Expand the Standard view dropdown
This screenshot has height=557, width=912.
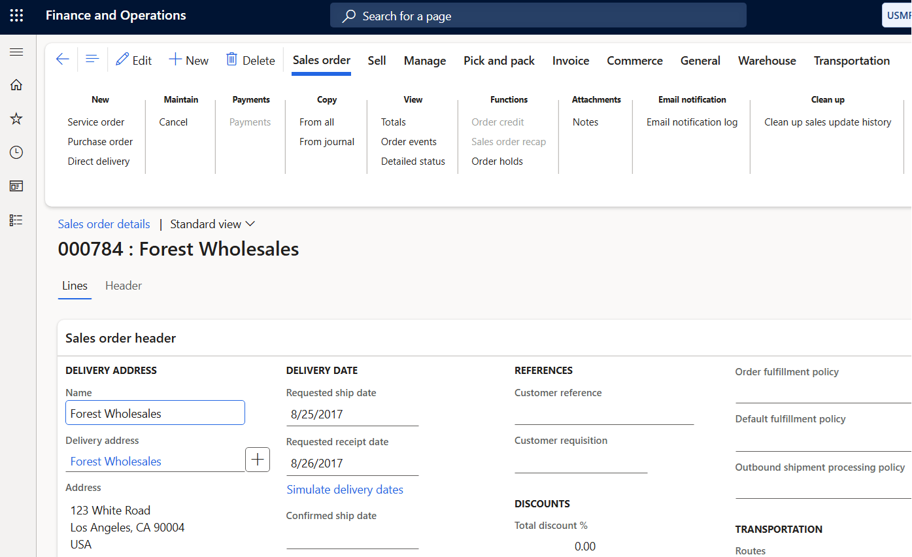(x=212, y=224)
